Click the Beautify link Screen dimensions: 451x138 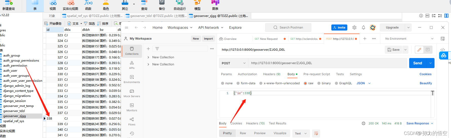(x=426, y=83)
